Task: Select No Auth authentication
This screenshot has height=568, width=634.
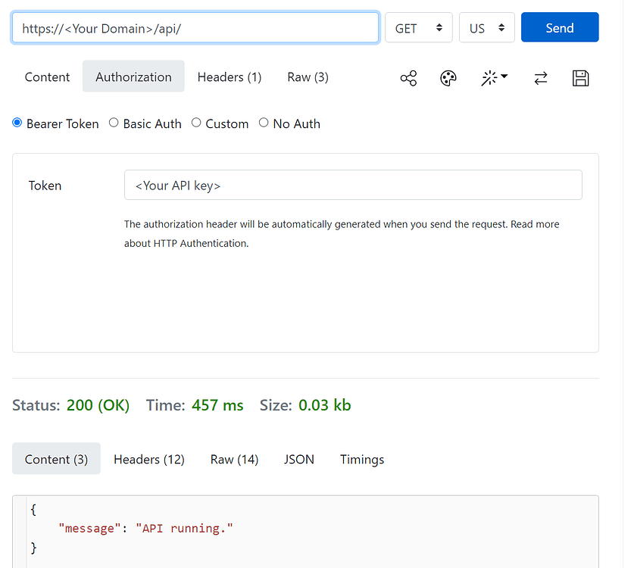Action: (x=264, y=123)
